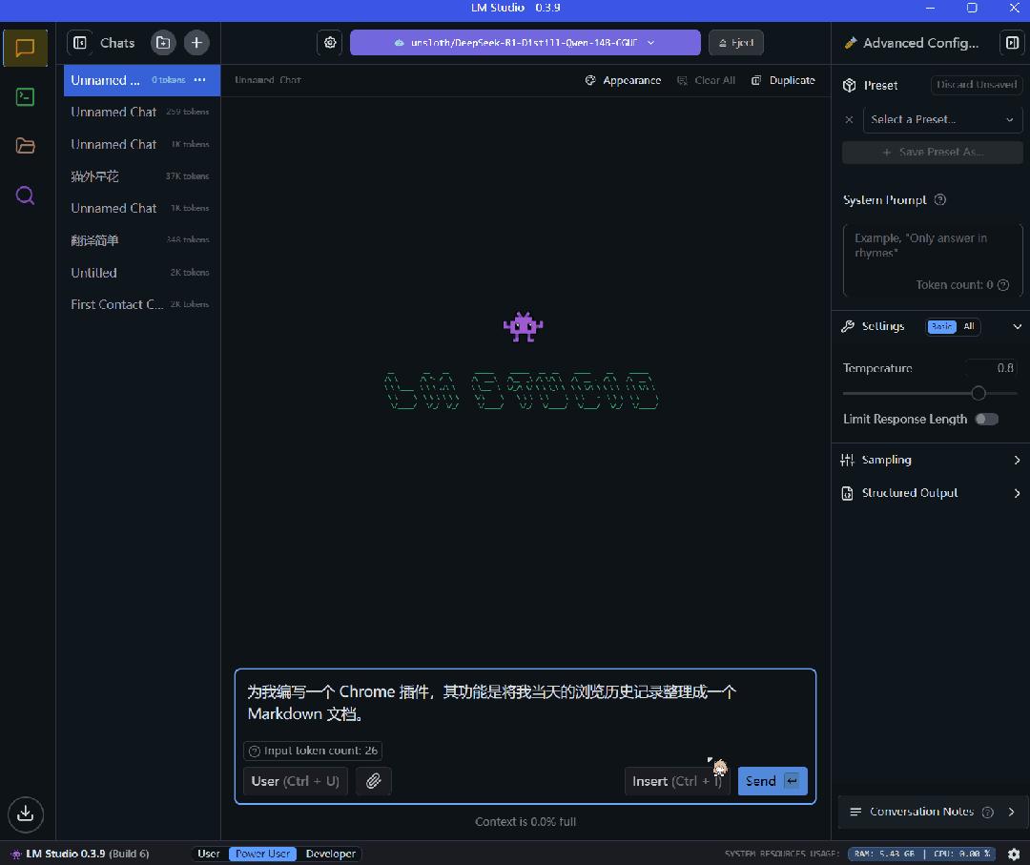Image resolution: width=1030 pixels, height=865 pixels.
Task: Open the 259 tokens Unnamed Chat
Action: [140, 113]
